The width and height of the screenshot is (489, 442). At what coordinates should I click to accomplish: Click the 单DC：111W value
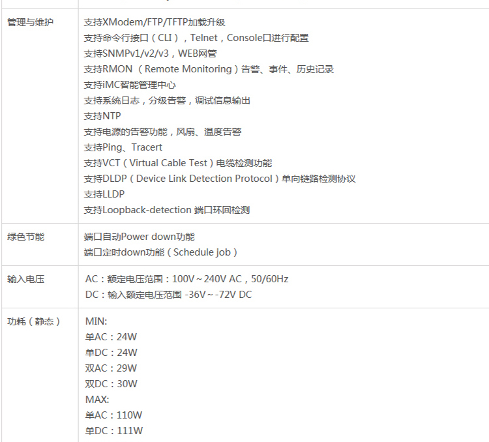114,431
